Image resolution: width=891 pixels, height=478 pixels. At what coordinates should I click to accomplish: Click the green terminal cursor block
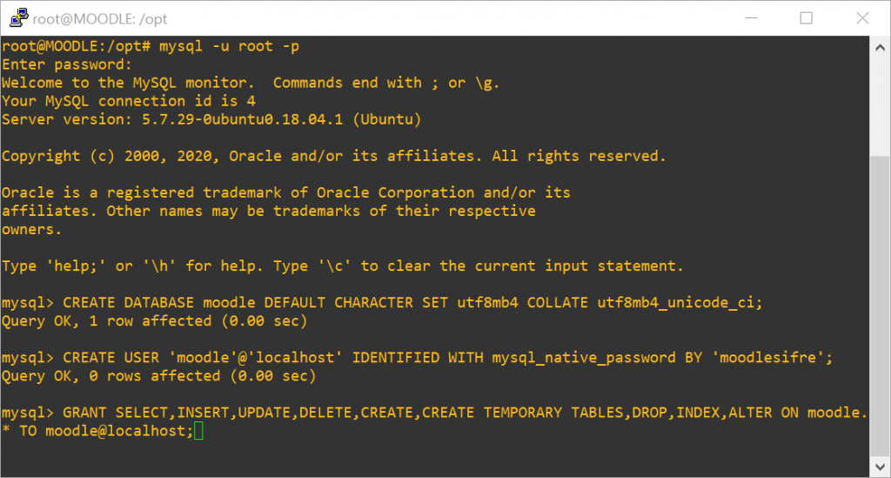[198, 431]
